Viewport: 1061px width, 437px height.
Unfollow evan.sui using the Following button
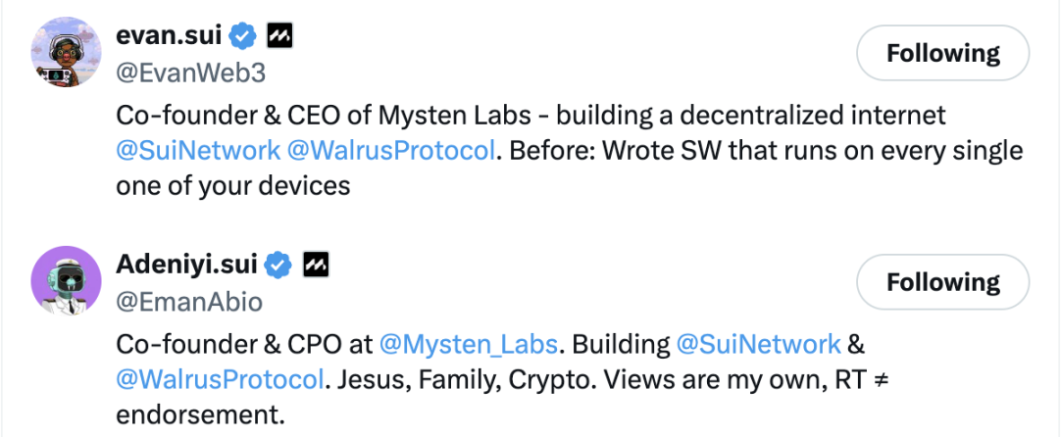942,53
